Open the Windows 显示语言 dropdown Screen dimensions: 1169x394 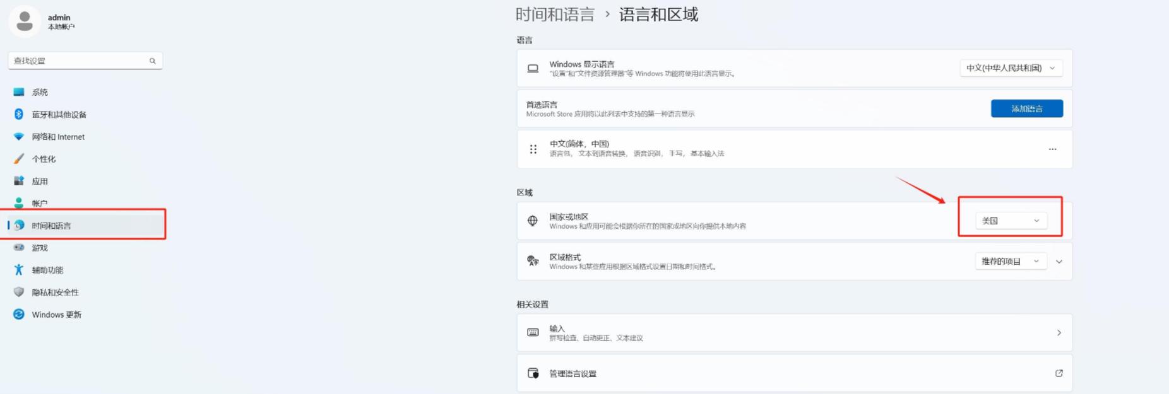[1011, 68]
